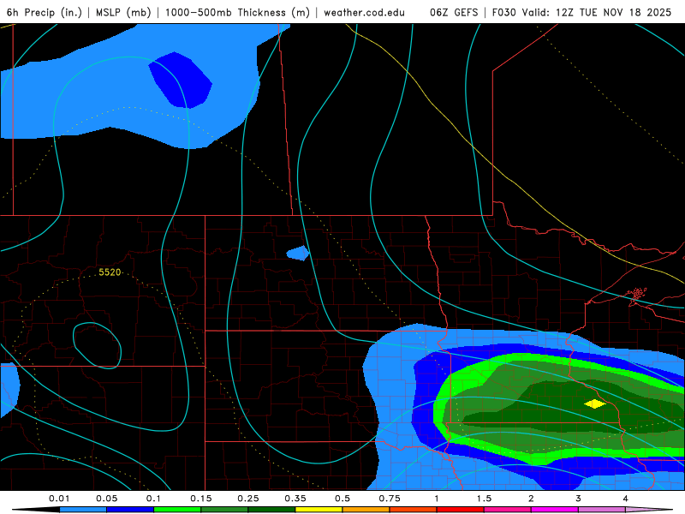The width and height of the screenshot is (685, 514).
Task: Click the '4' legend tick label
Action: coord(626,499)
